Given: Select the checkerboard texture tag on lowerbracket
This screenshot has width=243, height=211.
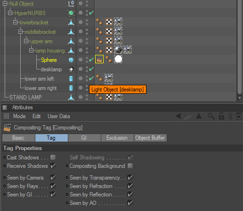Looking at the screenshot, I should [109, 22].
